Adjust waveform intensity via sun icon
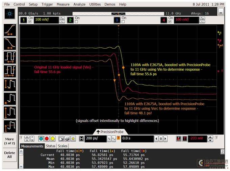Screen dimensions: 230x171 pos(73,139)
